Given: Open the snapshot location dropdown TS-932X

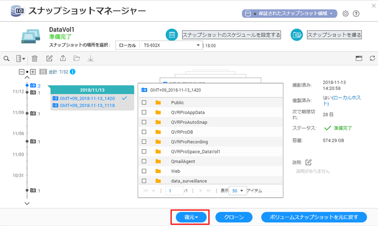Looking at the screenshot, I should point(159,45).
